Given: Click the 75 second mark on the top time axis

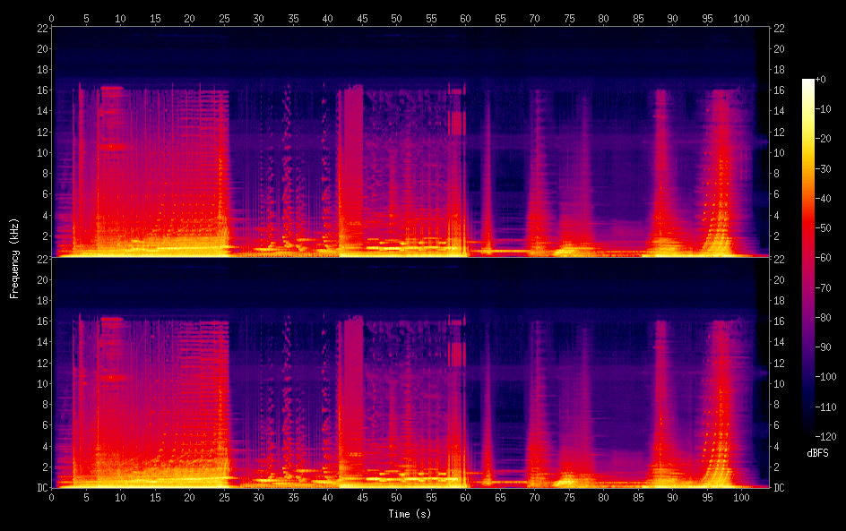Looking at the screenshot, I should [x=569, y=17].
